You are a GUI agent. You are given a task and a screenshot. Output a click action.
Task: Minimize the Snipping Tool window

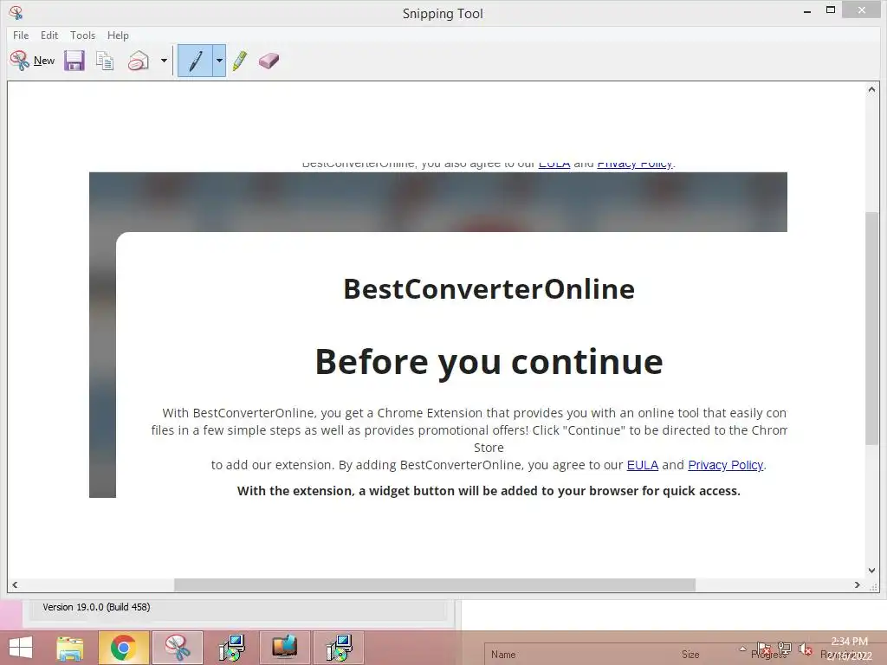tap(807, 10)
